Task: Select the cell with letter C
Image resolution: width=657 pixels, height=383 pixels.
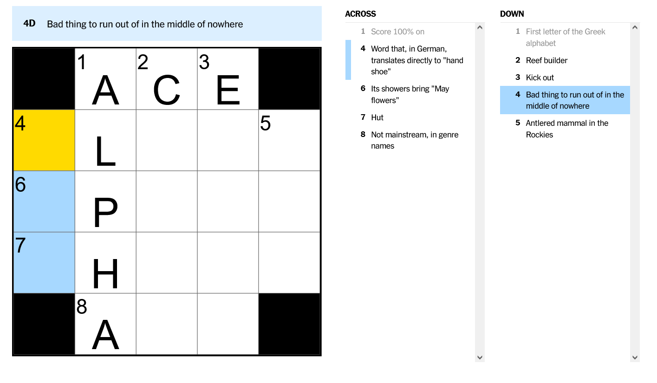Action: click(166, 79)
